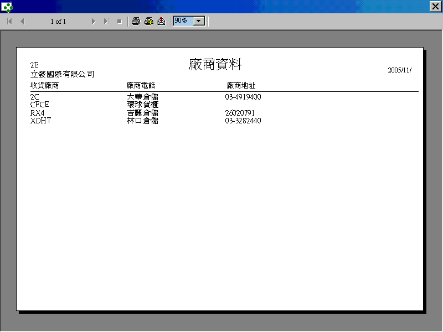Select vendor code CFCE
This screenshot has height=332, width=443.
39,105
